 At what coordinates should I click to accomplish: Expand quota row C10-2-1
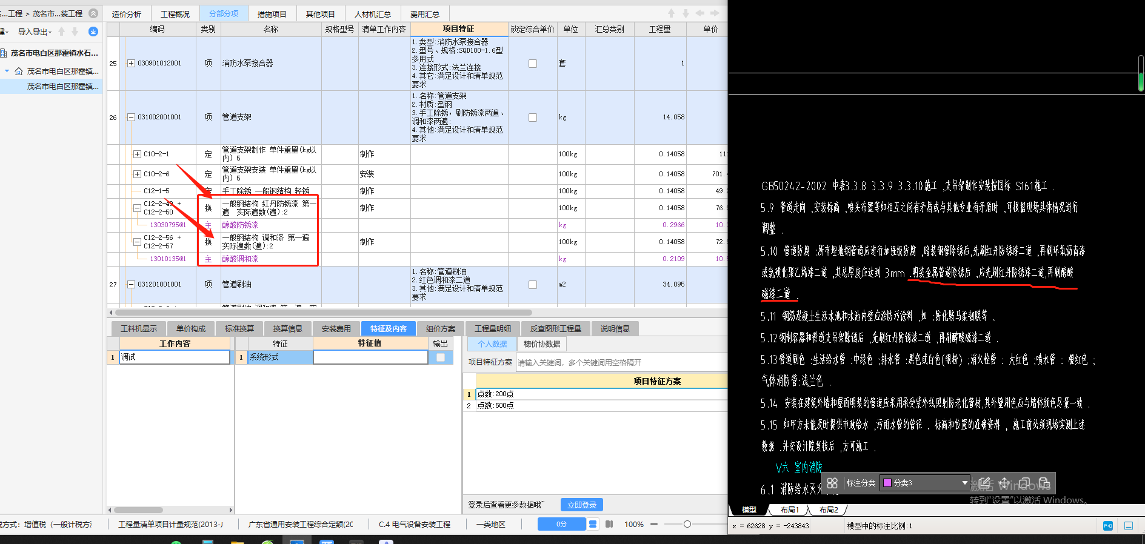137,154
